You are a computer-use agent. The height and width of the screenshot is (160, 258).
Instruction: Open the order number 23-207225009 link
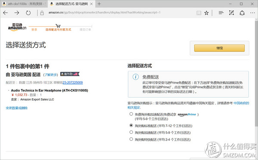point(73,82)
